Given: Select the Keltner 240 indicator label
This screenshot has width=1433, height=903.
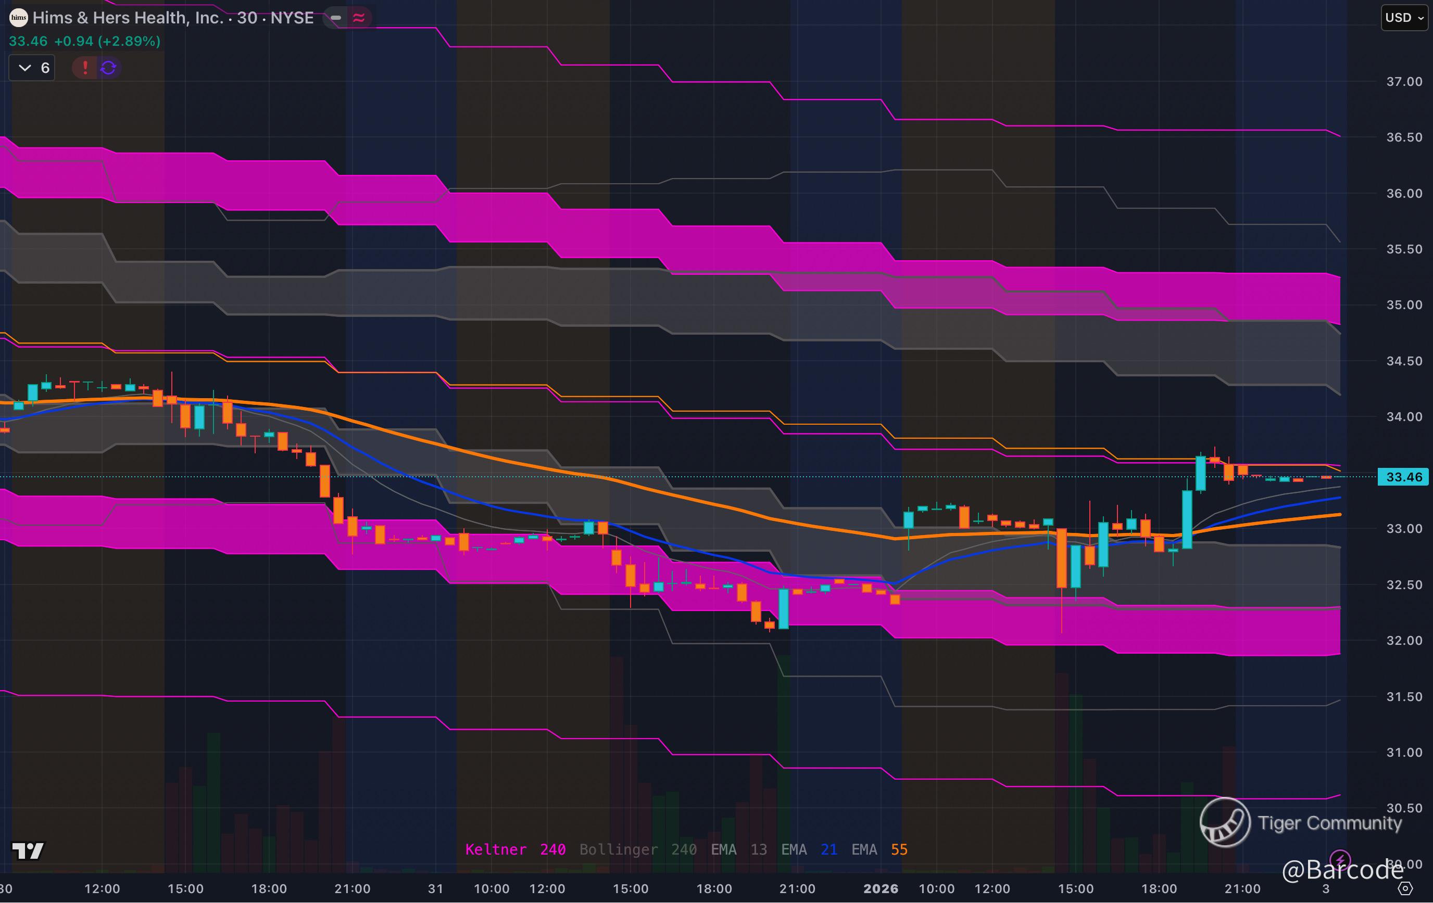Looking at the screenshot, I should tap(515, 849).
